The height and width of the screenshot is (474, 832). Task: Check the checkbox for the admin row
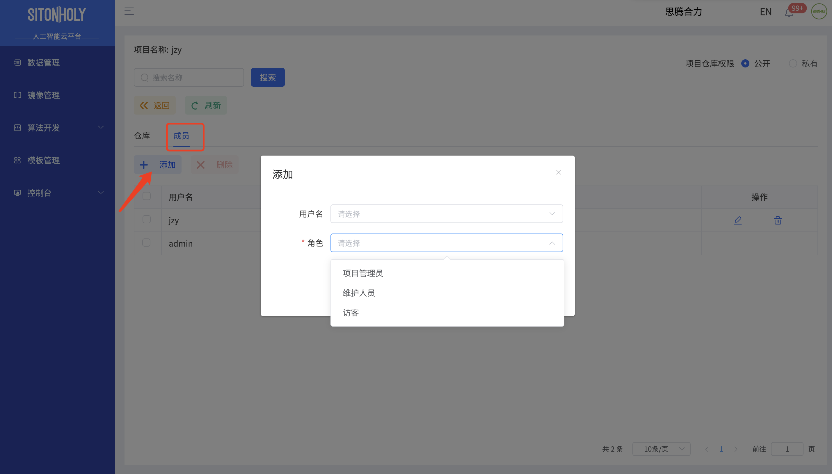coord(147,243)
